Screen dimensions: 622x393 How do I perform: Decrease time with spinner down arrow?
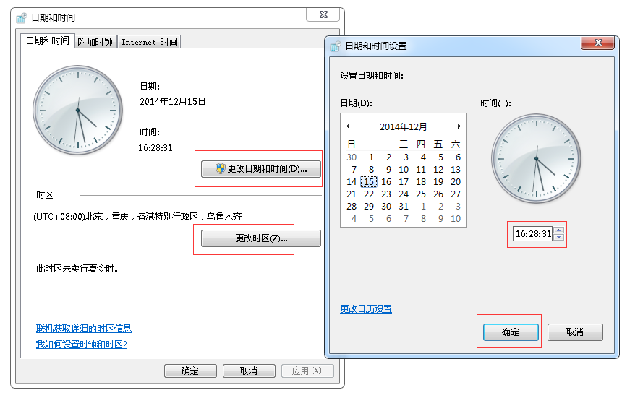coord(558,238)
